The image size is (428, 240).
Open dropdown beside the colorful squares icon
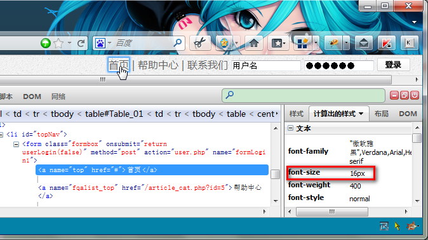[316, 43]
